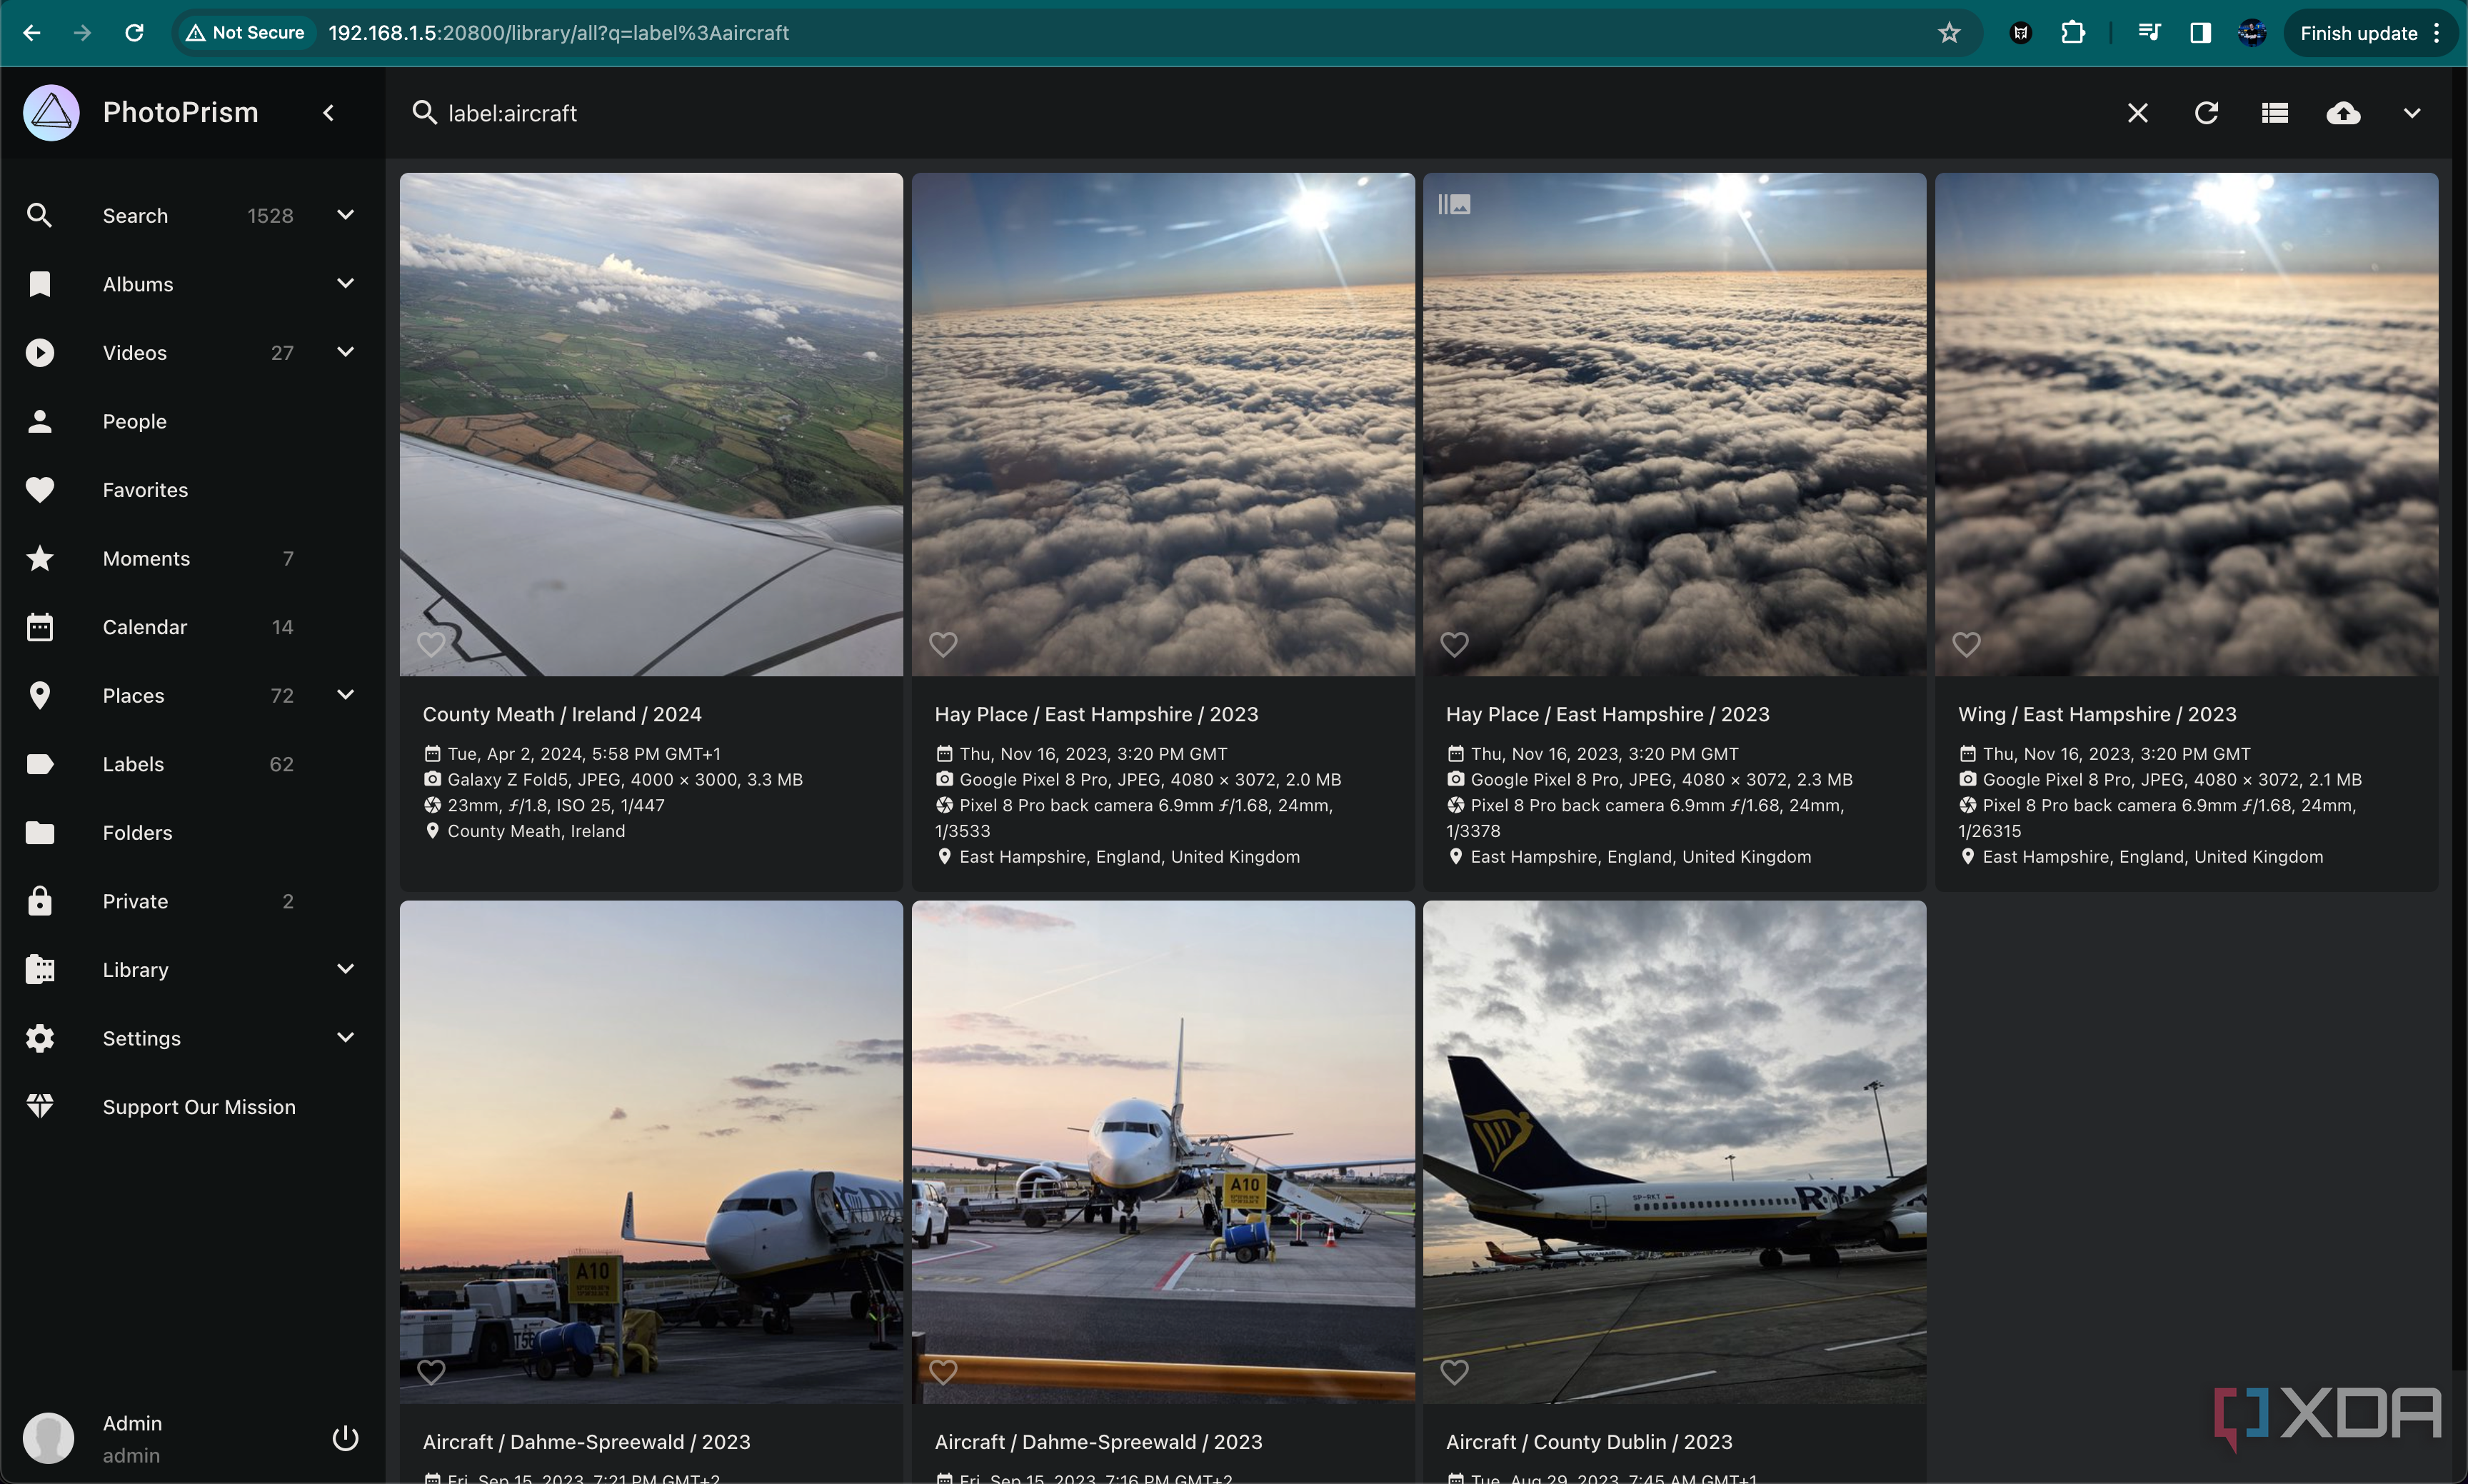The width and height of the screenshot is (2468, 1484).
Task: Open the cloud upload icon
Action: pyautogui.click(x=2343, y=113)
